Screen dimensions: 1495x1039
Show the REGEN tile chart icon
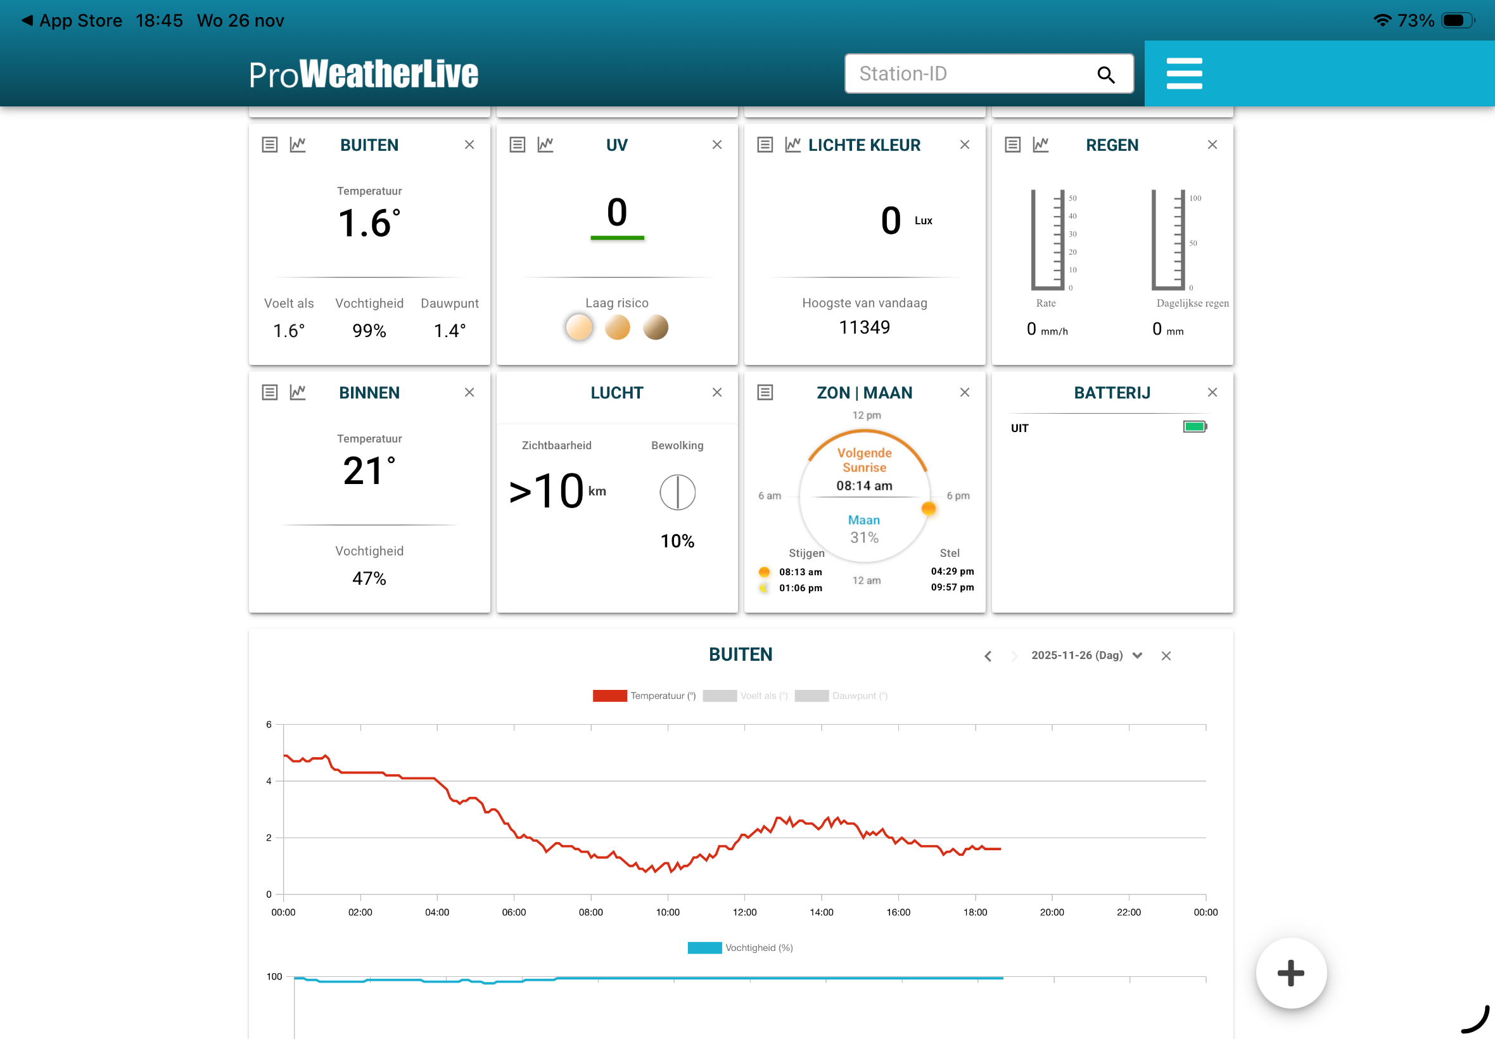point(1041,144)
